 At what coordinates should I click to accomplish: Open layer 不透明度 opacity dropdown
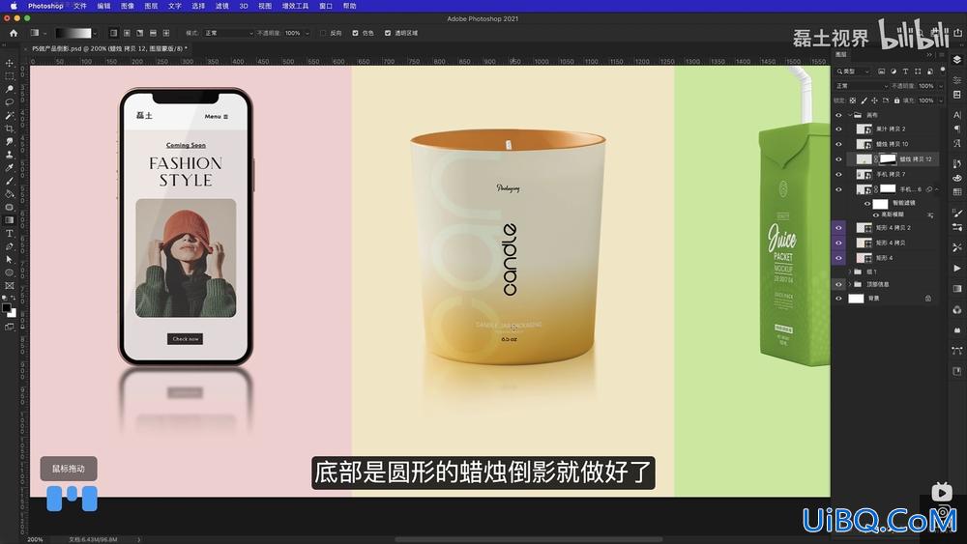[941, 86]
